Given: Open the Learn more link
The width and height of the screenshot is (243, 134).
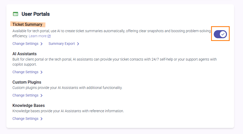Looking at the screenshot, I should coord(37,36).
